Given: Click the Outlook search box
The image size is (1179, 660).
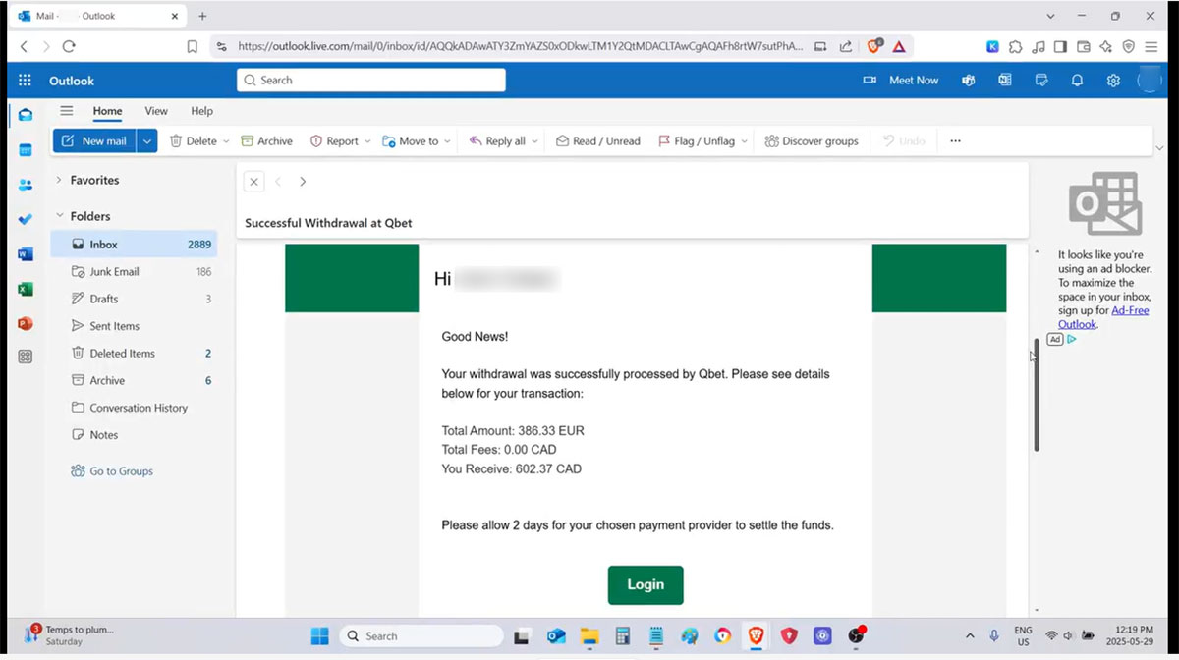Looking at the screenshot, I should click(371, 81).
